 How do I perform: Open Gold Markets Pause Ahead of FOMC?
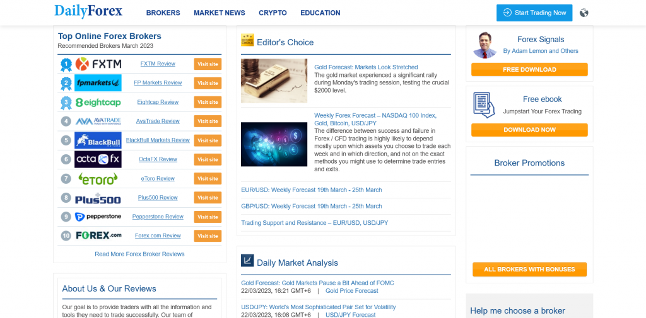click(x=318, y=283)
